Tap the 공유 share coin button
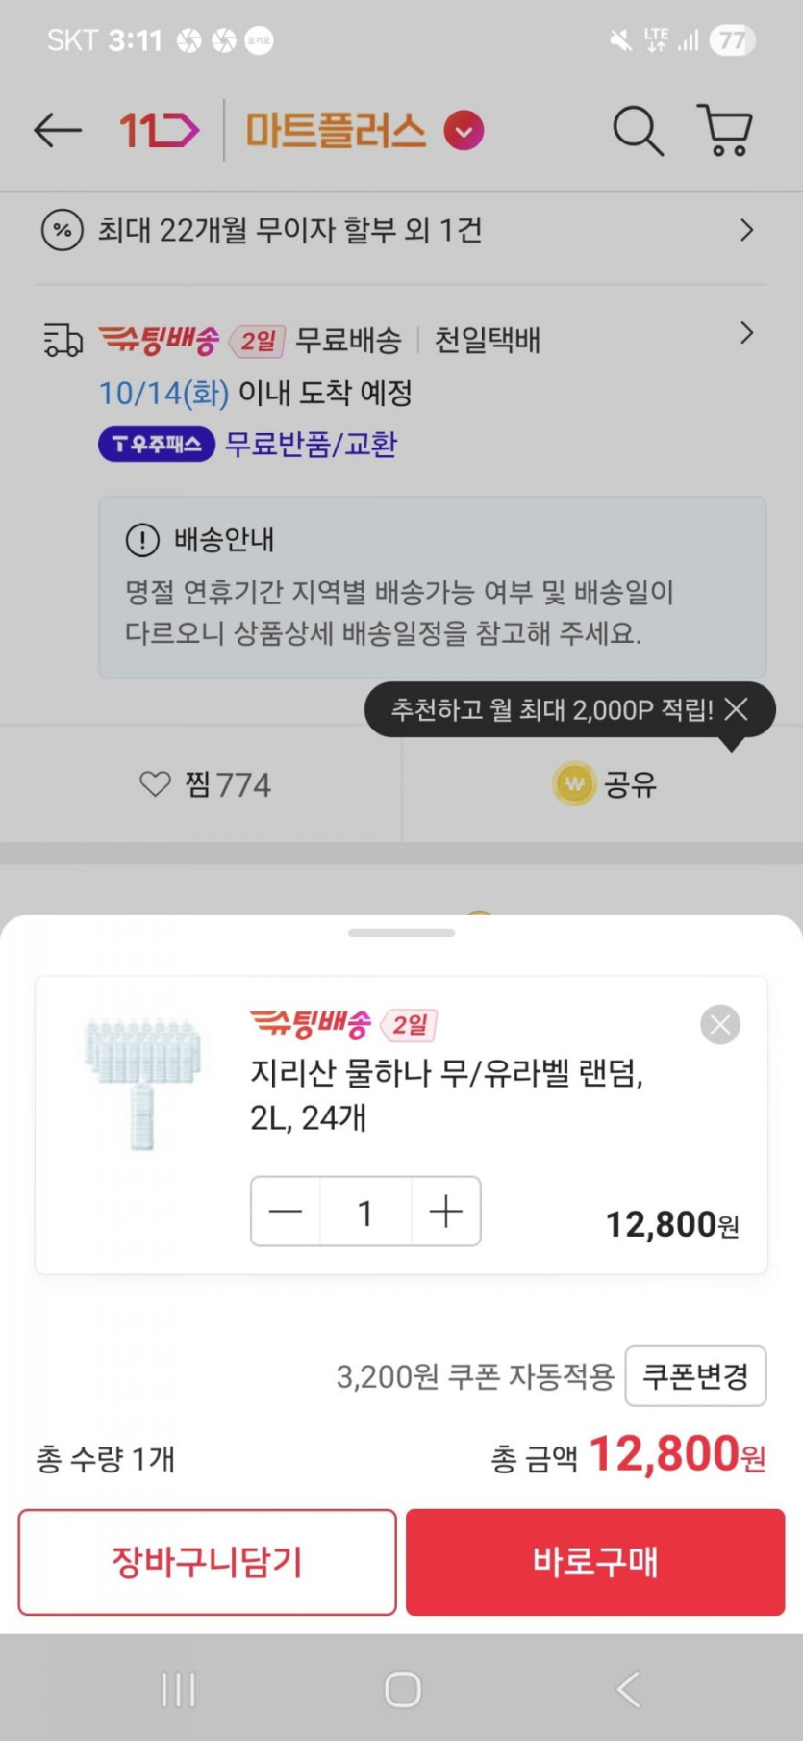This screenshot has height=1741, width=803. tap(605, 784)
